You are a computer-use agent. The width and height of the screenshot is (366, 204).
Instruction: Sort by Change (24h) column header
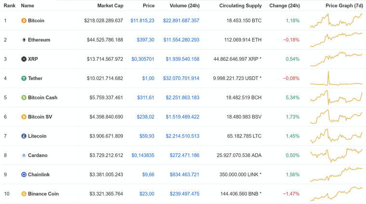click(x=285, y=6)
